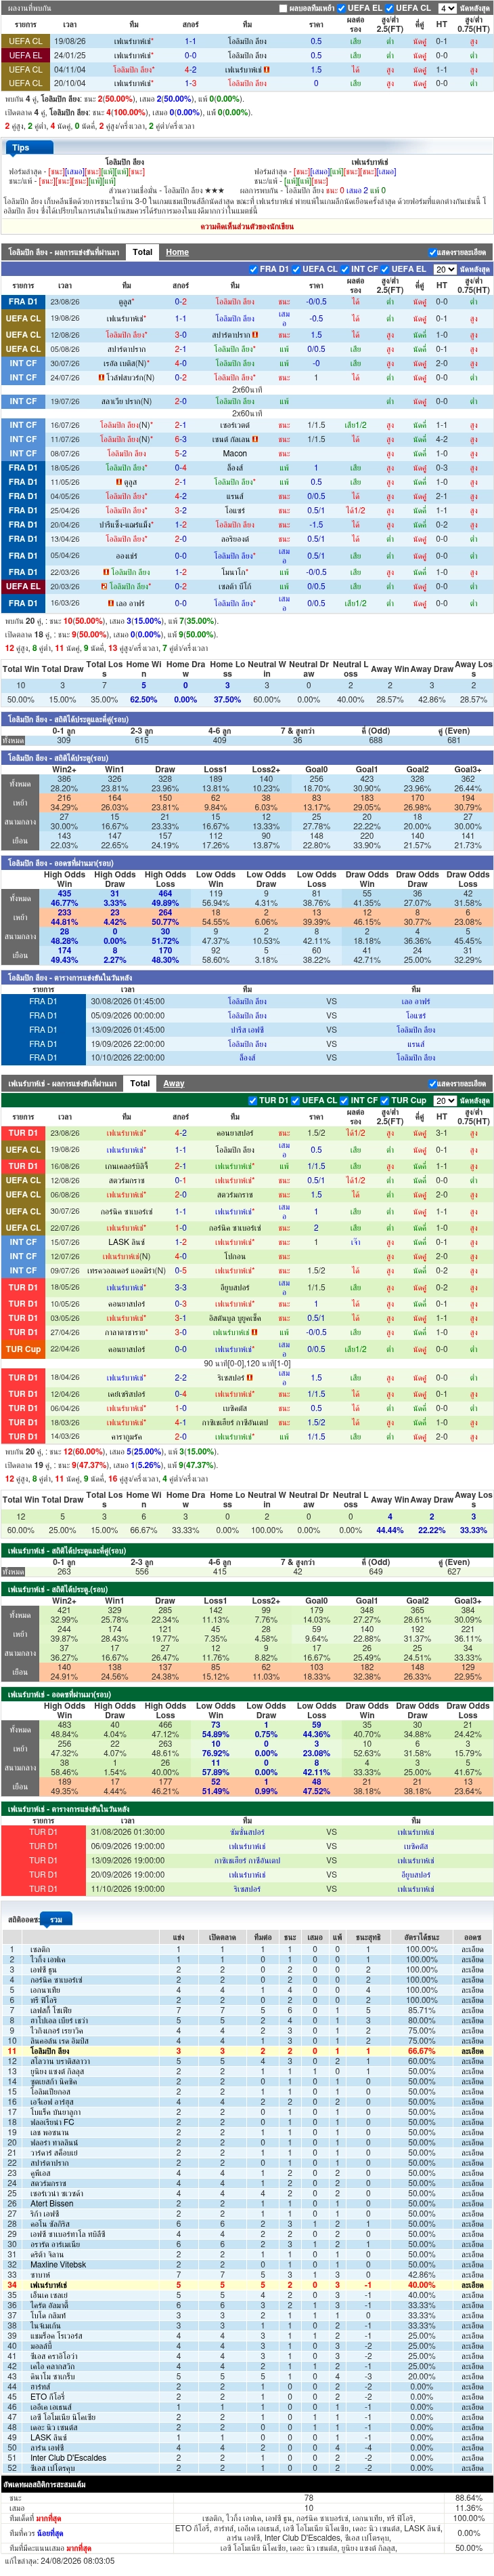Open the UEFA CL 19/08/26 head-to-head row league badge
This screenshot has width=494, height=2576.
(25, 41)
